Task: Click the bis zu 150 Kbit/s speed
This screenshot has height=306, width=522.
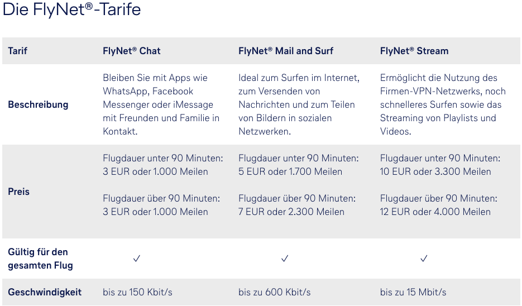Action: pos(138,292)
